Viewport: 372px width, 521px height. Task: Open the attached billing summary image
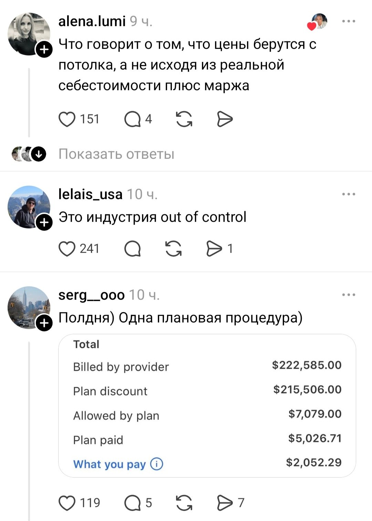tap(207, 405)
